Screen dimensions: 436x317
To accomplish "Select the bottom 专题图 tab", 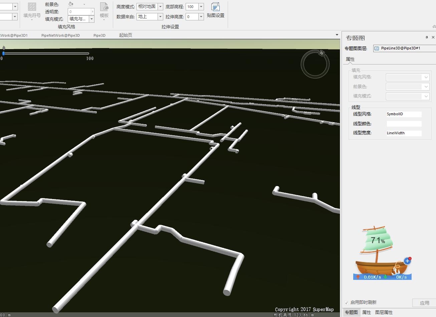I will coord(351,312).
